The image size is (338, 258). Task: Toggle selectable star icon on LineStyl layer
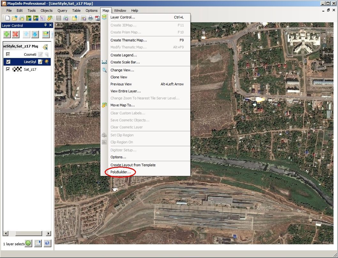pyautogui.click(x=47, y=62)
